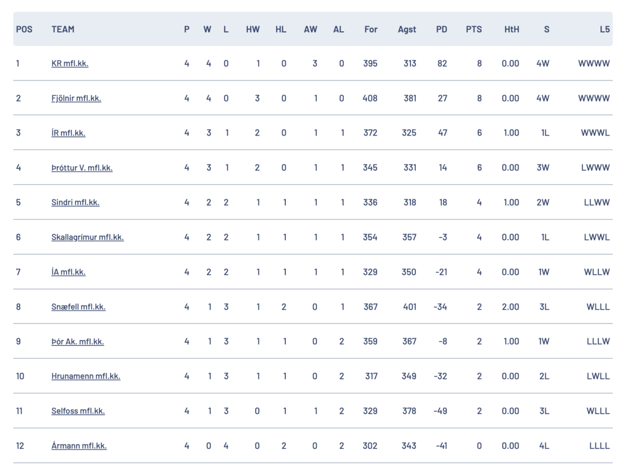Click the PTS column header

[474, 29]
